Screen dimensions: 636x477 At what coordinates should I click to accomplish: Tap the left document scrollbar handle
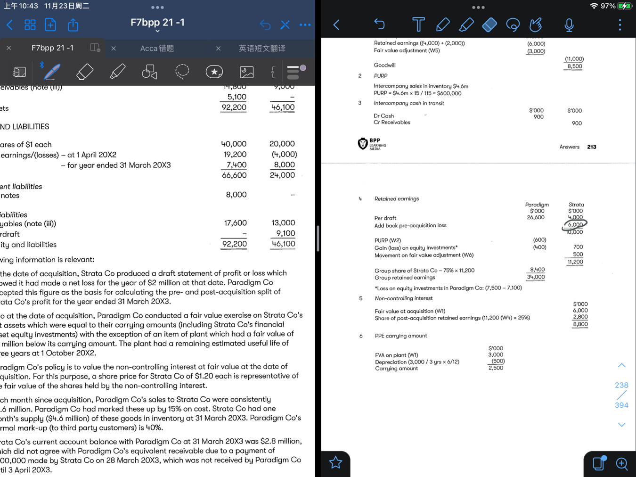tap(318, 238)
